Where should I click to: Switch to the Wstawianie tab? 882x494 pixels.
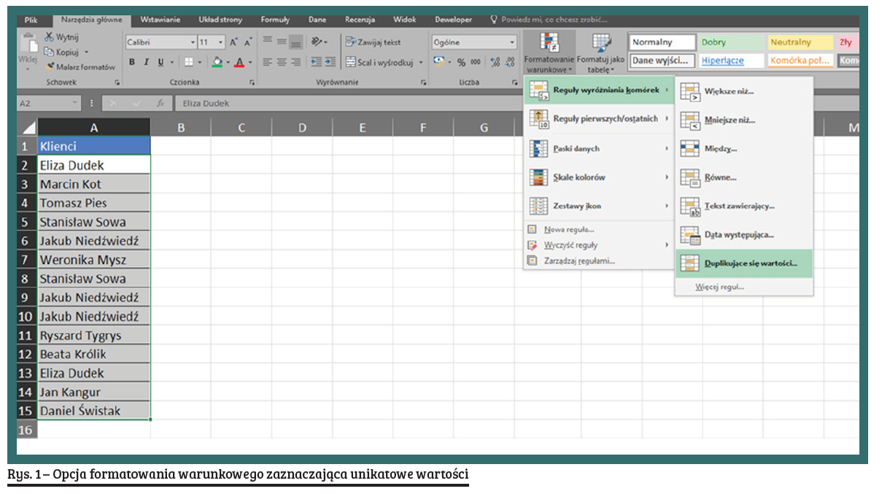(x=160, y=20)
